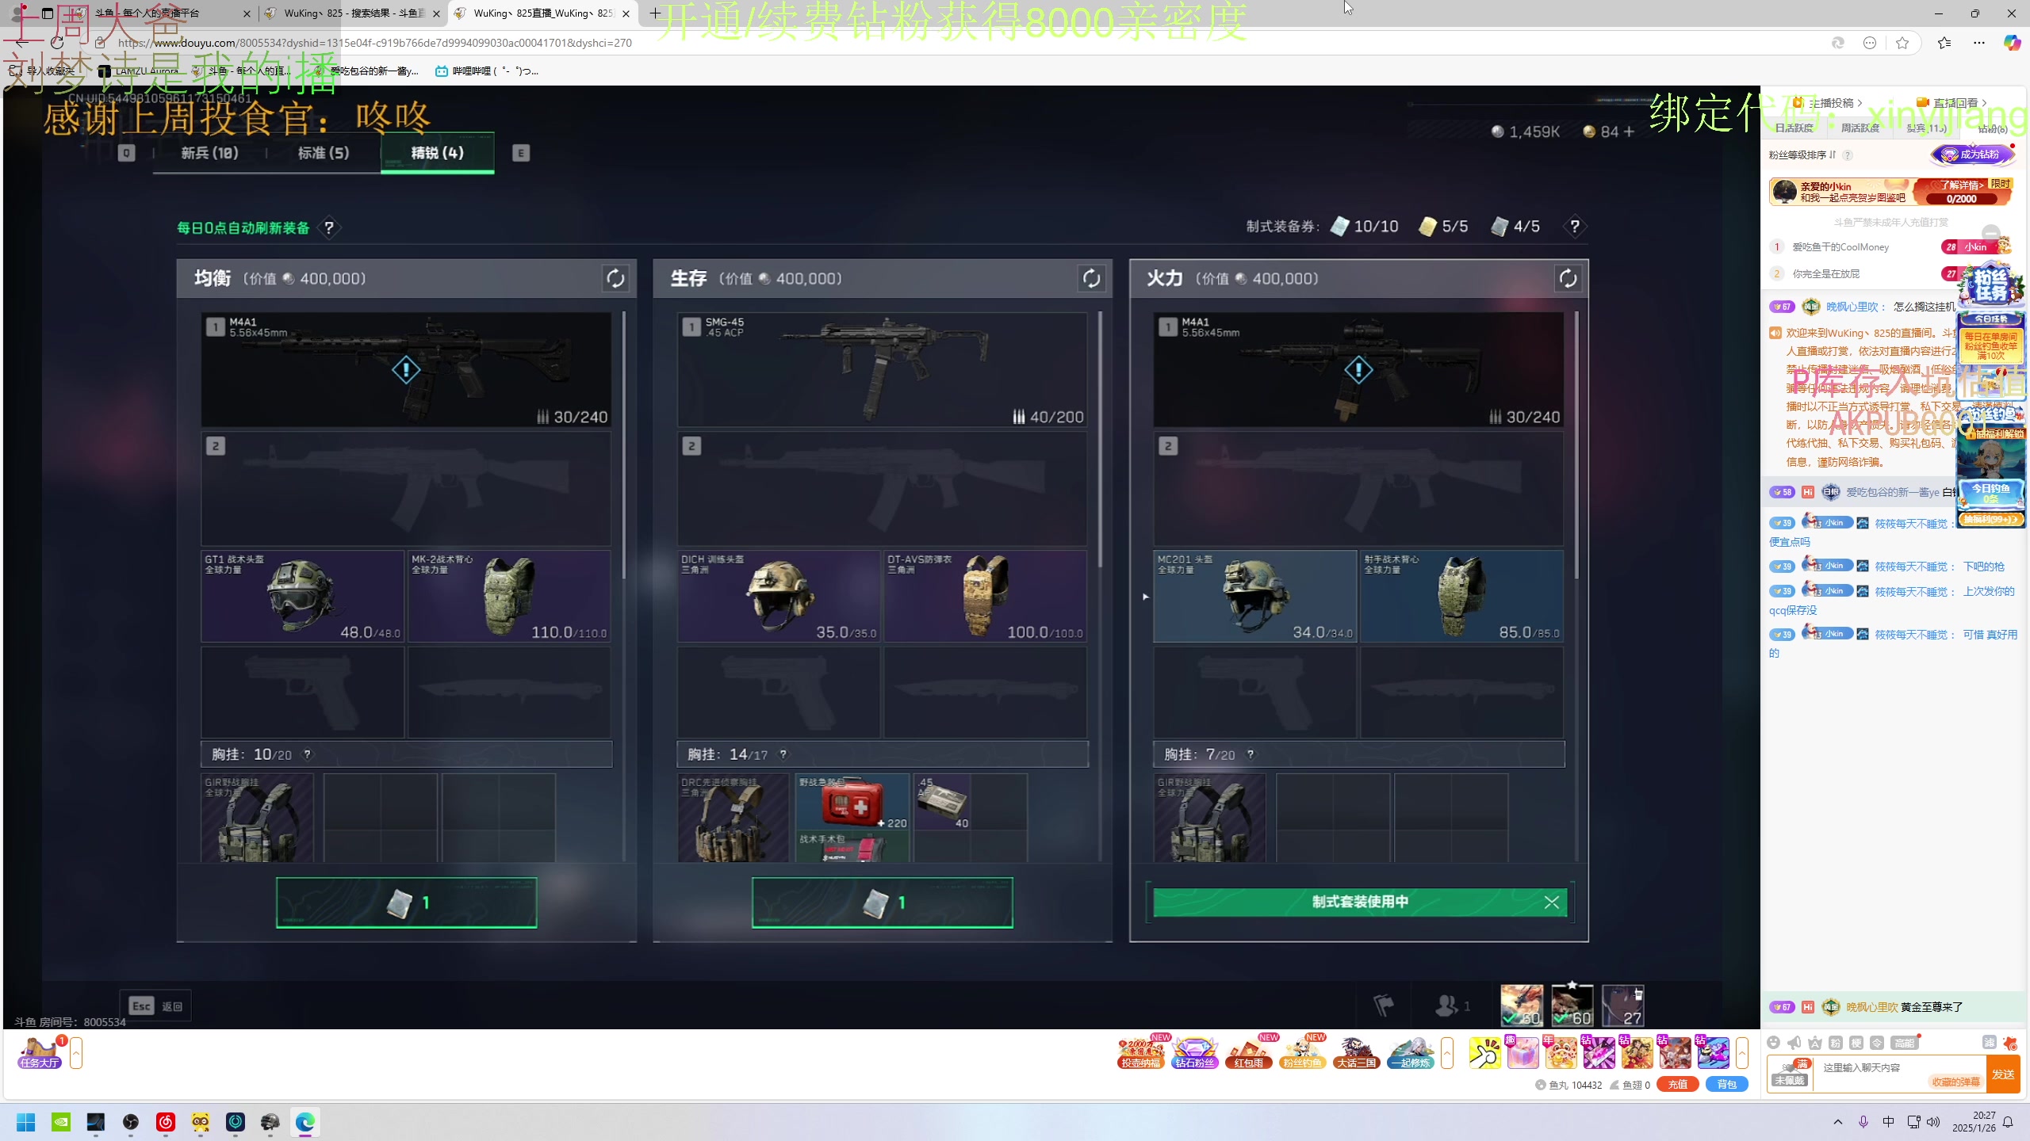Open the 直播回看 link
Screen dimensions: 2030x1141
point(1951,103)
